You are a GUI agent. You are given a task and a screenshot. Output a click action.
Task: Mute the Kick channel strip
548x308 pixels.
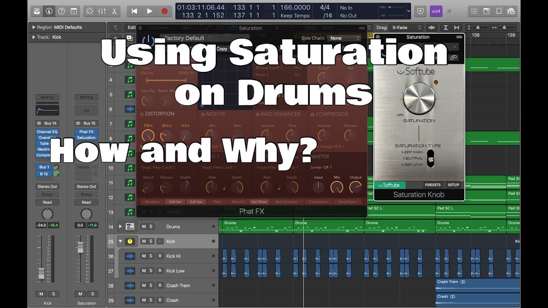pyautogui.click(x=42, y=294)
